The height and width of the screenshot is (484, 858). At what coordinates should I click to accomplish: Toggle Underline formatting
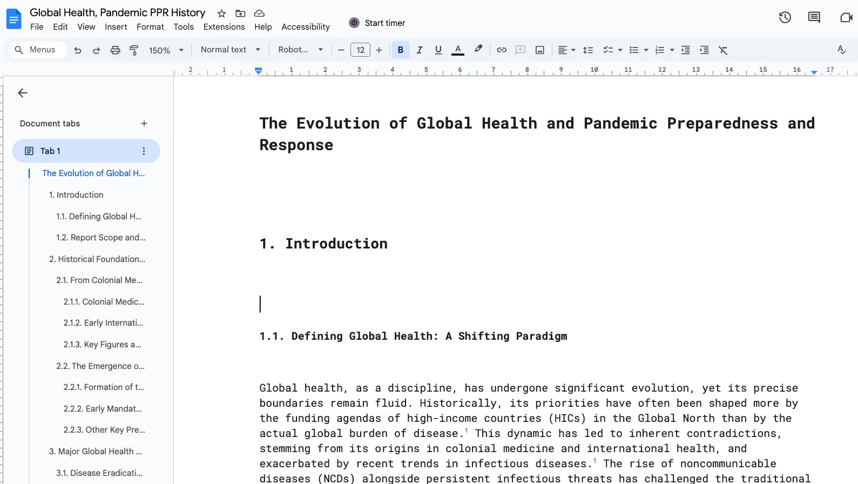438,50
